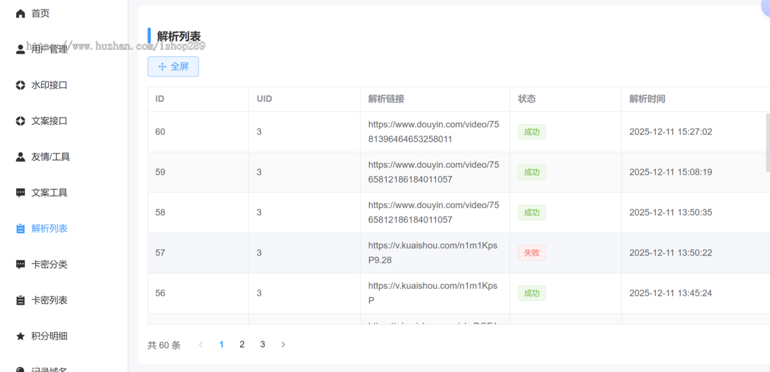This screenshot has height=372, width=770.
Task: Click the 文案工具 chat bubble icon
Action: (21, 193)
